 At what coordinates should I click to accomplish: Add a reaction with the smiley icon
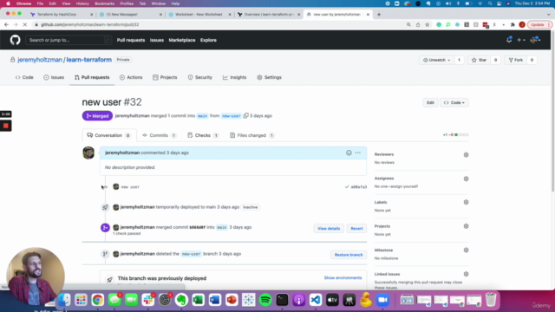349,153
